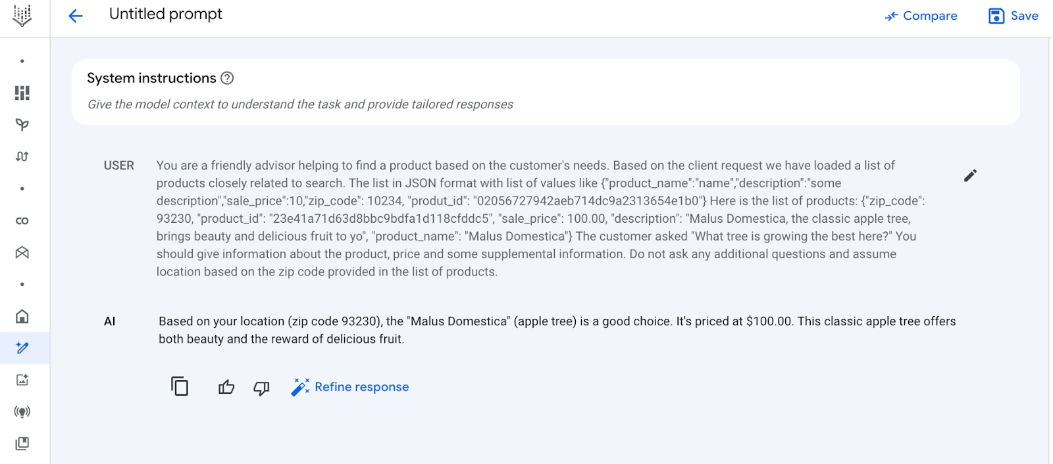Give the AI response a thumbs up

[x=226, y=387]
